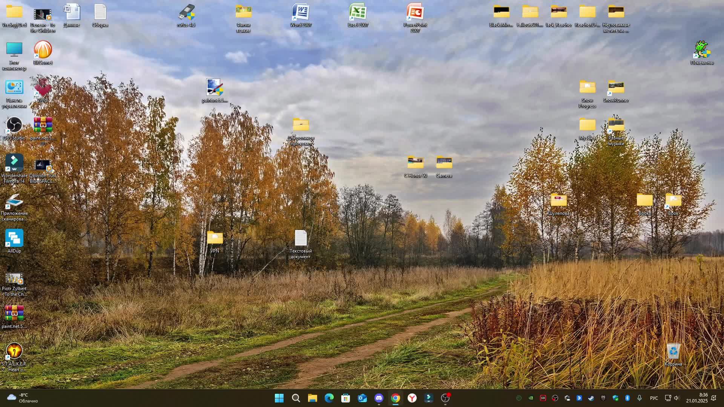724x407 pixels.
Task: Click the Steam tray icon
Action: coord(591,398)
